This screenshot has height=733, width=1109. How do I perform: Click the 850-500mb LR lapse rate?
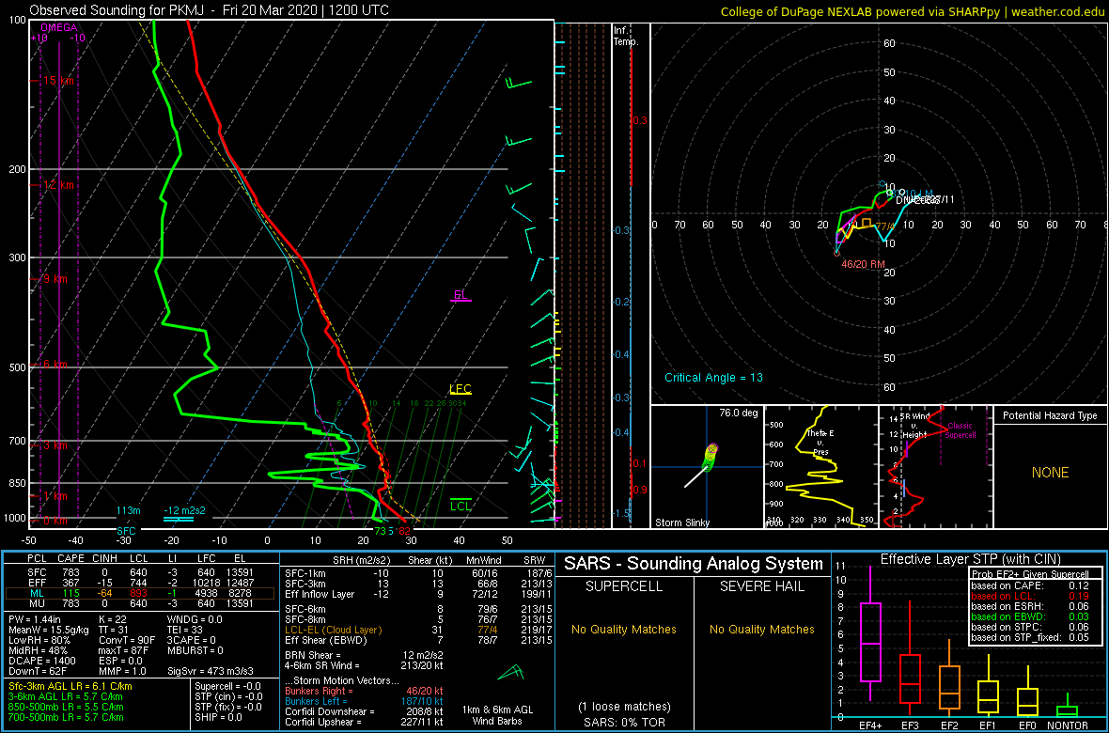[67, 708]
